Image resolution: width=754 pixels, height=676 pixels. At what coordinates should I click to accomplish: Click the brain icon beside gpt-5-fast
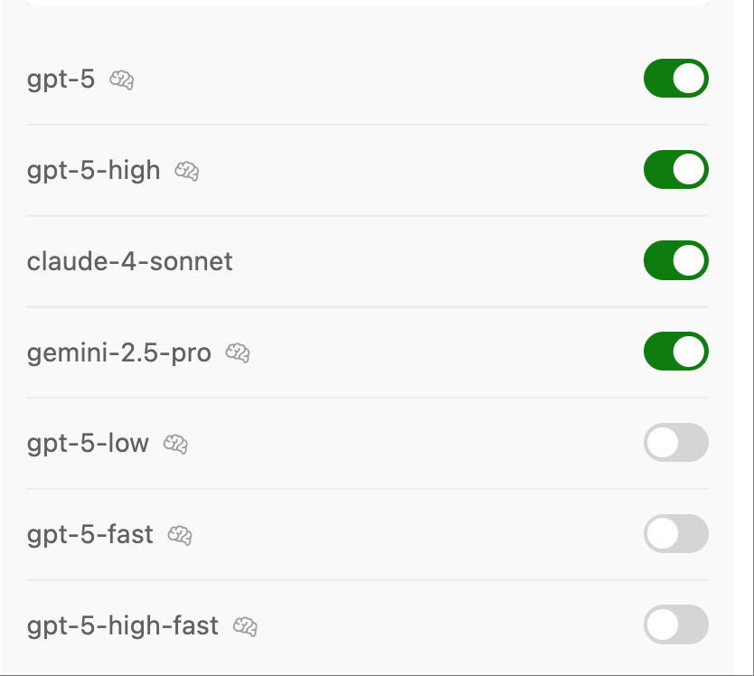(x=180, y=535)
